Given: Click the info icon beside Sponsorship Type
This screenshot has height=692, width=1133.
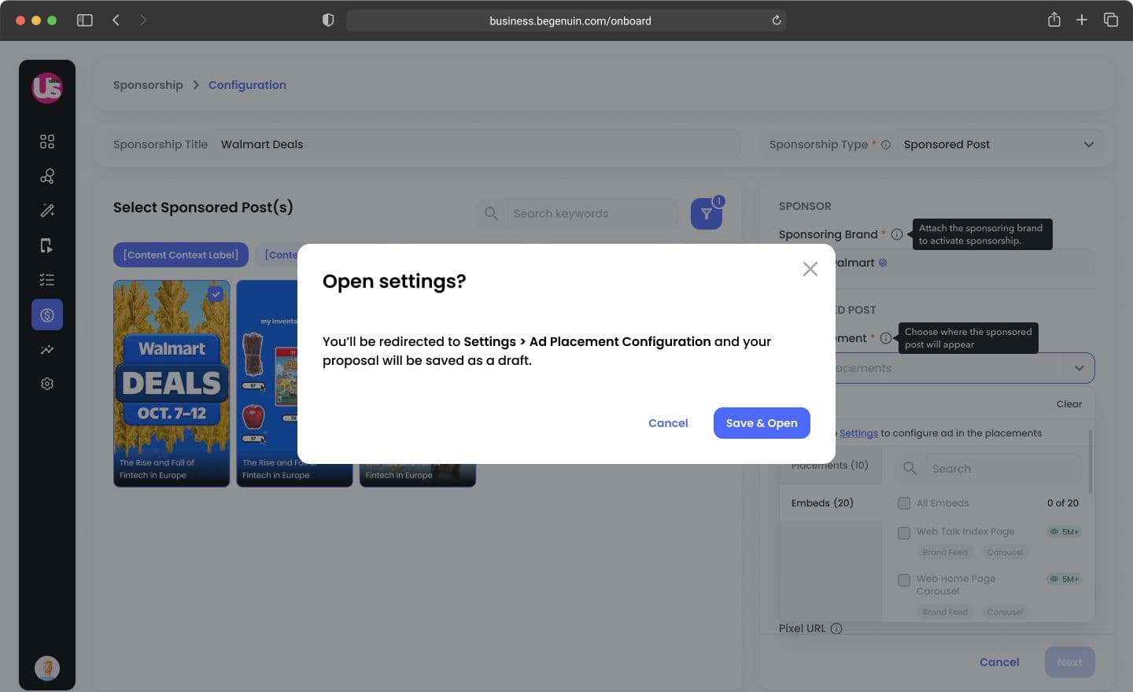Looking at the screenshot, I should [x=886, y=145].
